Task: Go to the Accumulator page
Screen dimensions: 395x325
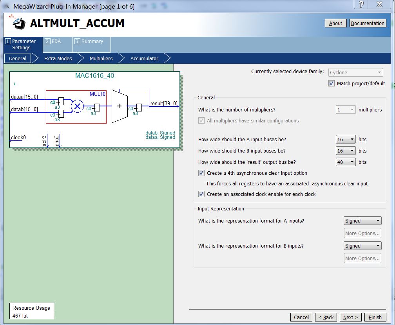Action: click(x=144, y=58)
